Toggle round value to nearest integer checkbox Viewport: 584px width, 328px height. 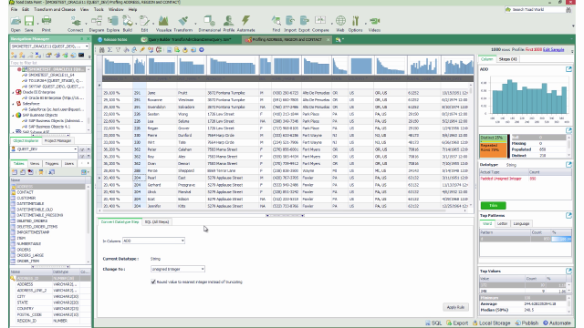[x=153, y=282]
